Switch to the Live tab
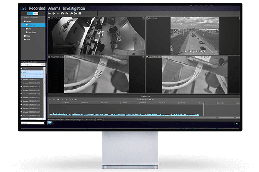The height and width of the screenshot is (172, 259). (x=23, y=8)
